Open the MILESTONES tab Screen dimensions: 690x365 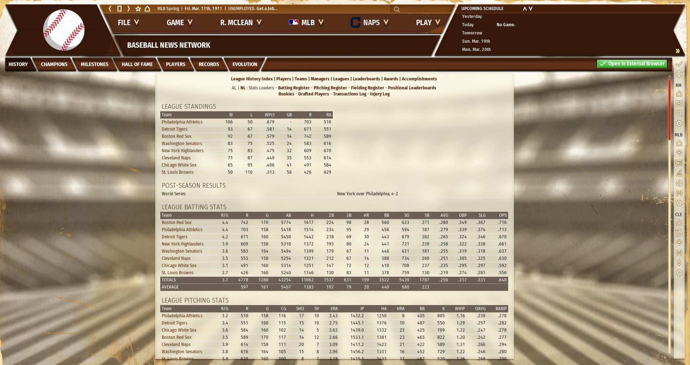(x=95, y=64)
